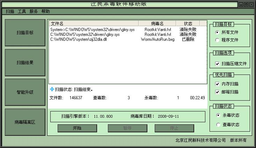Click the 版本所有 footer text

[x=238, y=140]
